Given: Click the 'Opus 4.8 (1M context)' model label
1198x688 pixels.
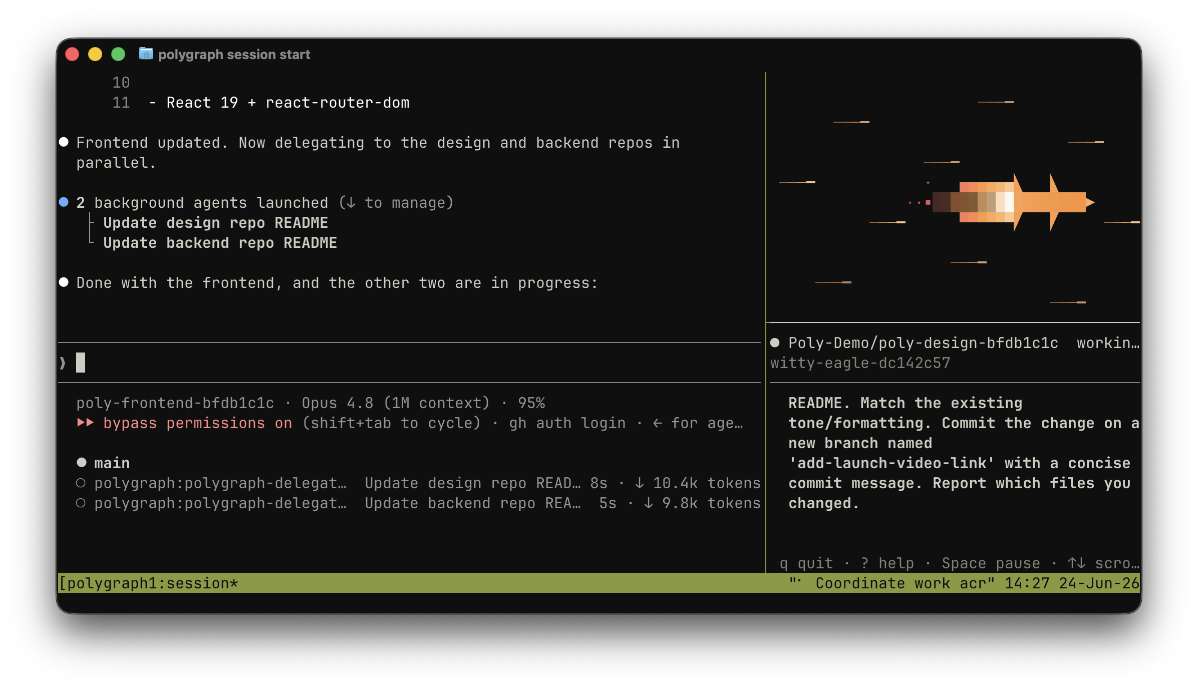Looking at the screenshot, I should click(x=395, y=403).
